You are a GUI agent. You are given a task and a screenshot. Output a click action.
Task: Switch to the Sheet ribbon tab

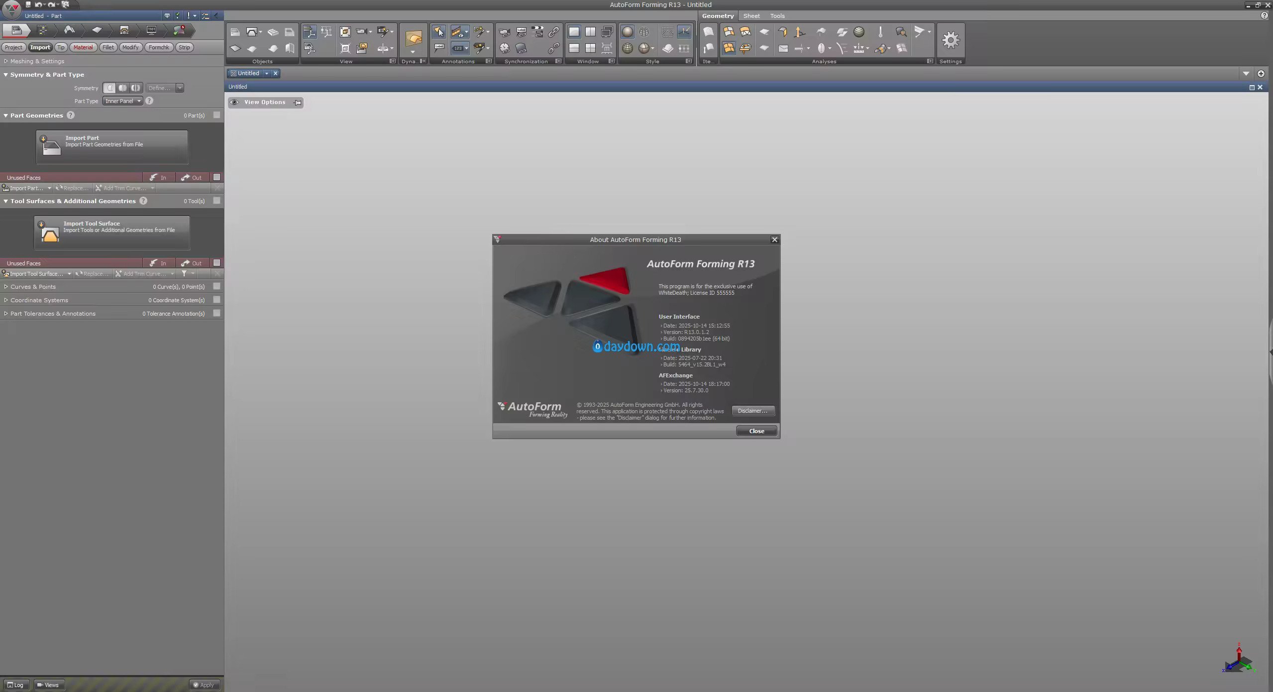[751, 16]
